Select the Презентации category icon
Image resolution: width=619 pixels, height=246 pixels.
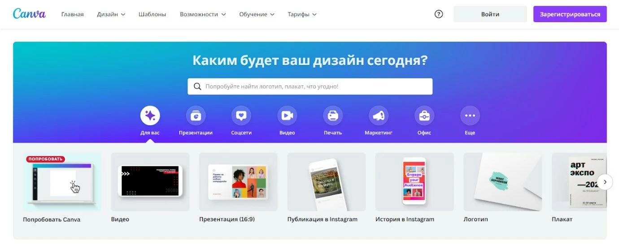point(196,116)
